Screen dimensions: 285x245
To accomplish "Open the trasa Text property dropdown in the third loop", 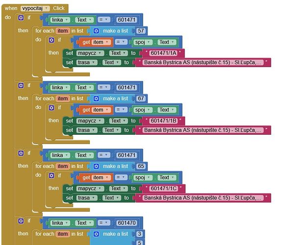I will pos(112,198).
